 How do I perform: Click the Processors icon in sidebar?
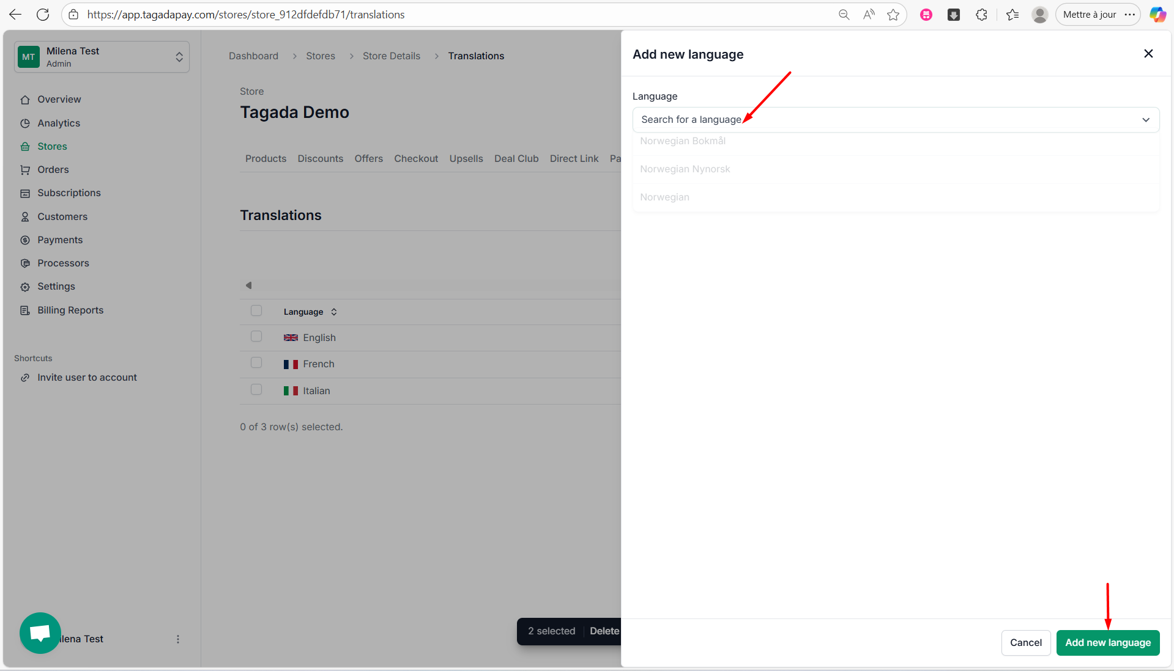point(25,263)
